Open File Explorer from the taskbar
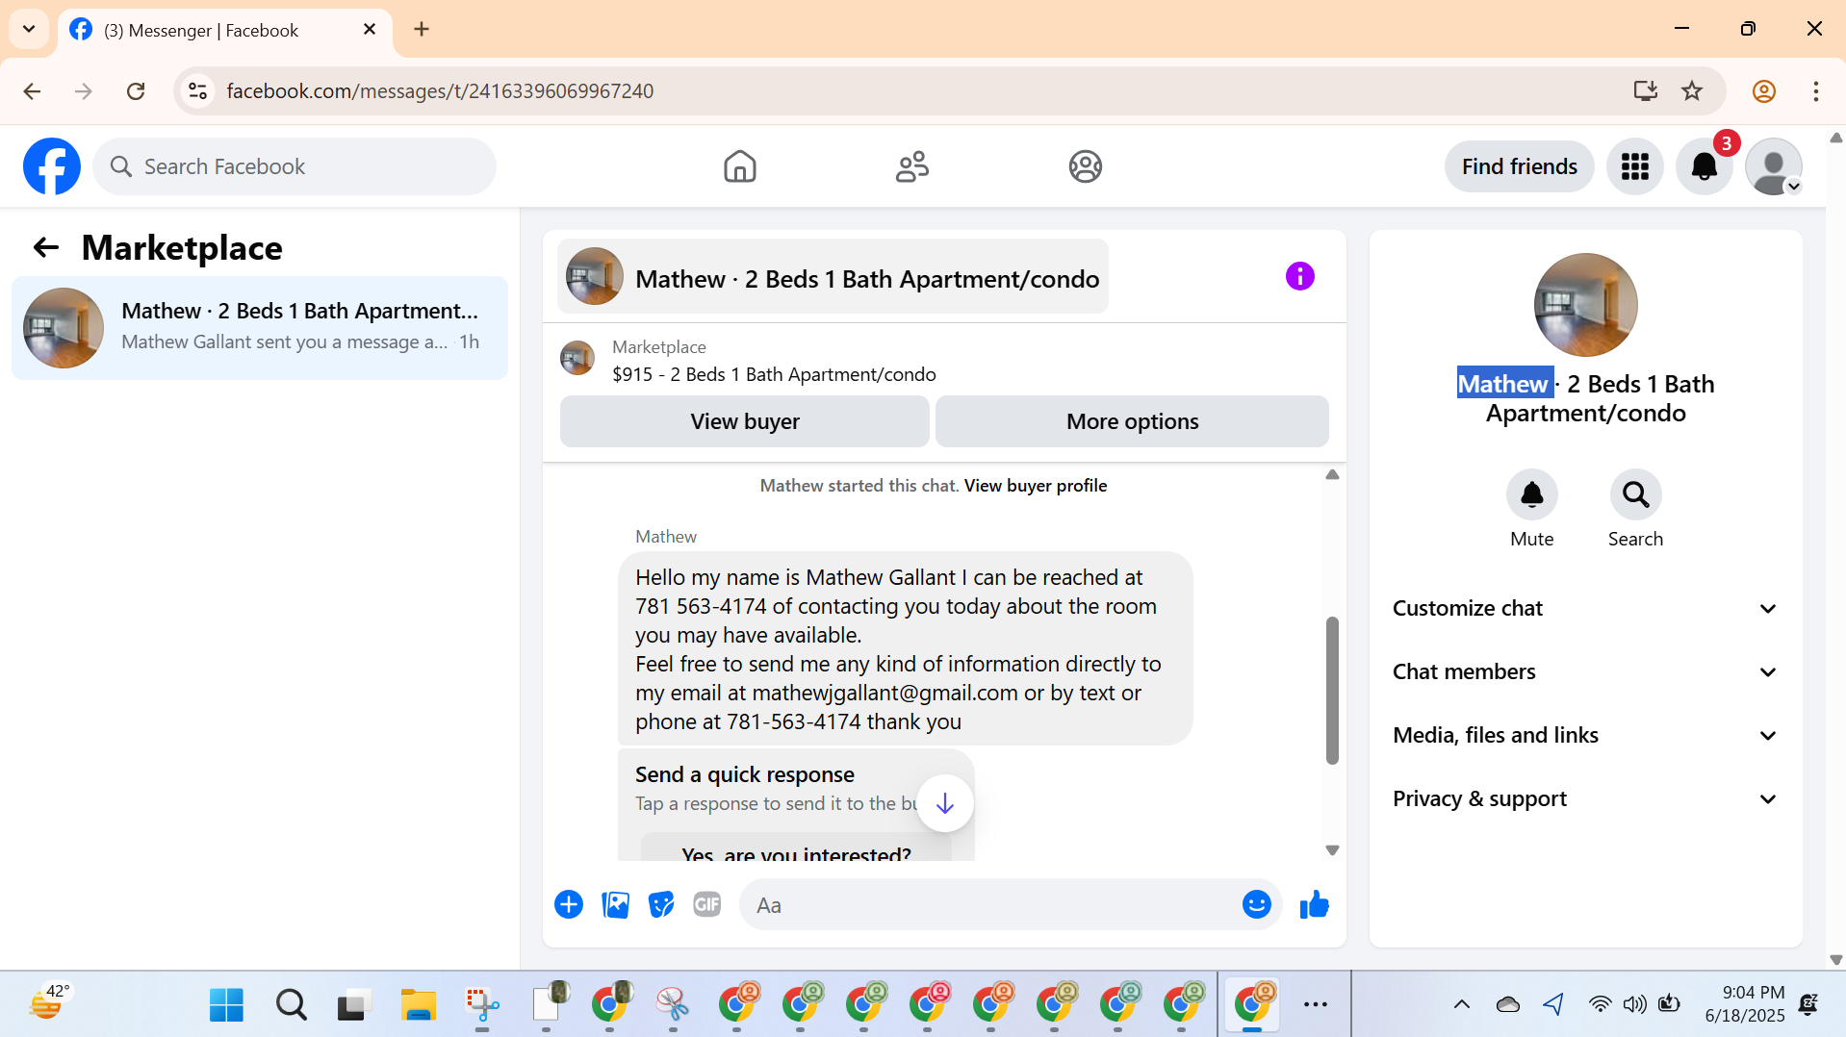Screen dimensions: 1846x1037 point(418,1004)
